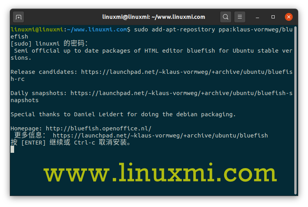Click the Homepage bluefish.openoffice.nl URL
Viewport: 308px width, 207px height.
coord(99,128)
